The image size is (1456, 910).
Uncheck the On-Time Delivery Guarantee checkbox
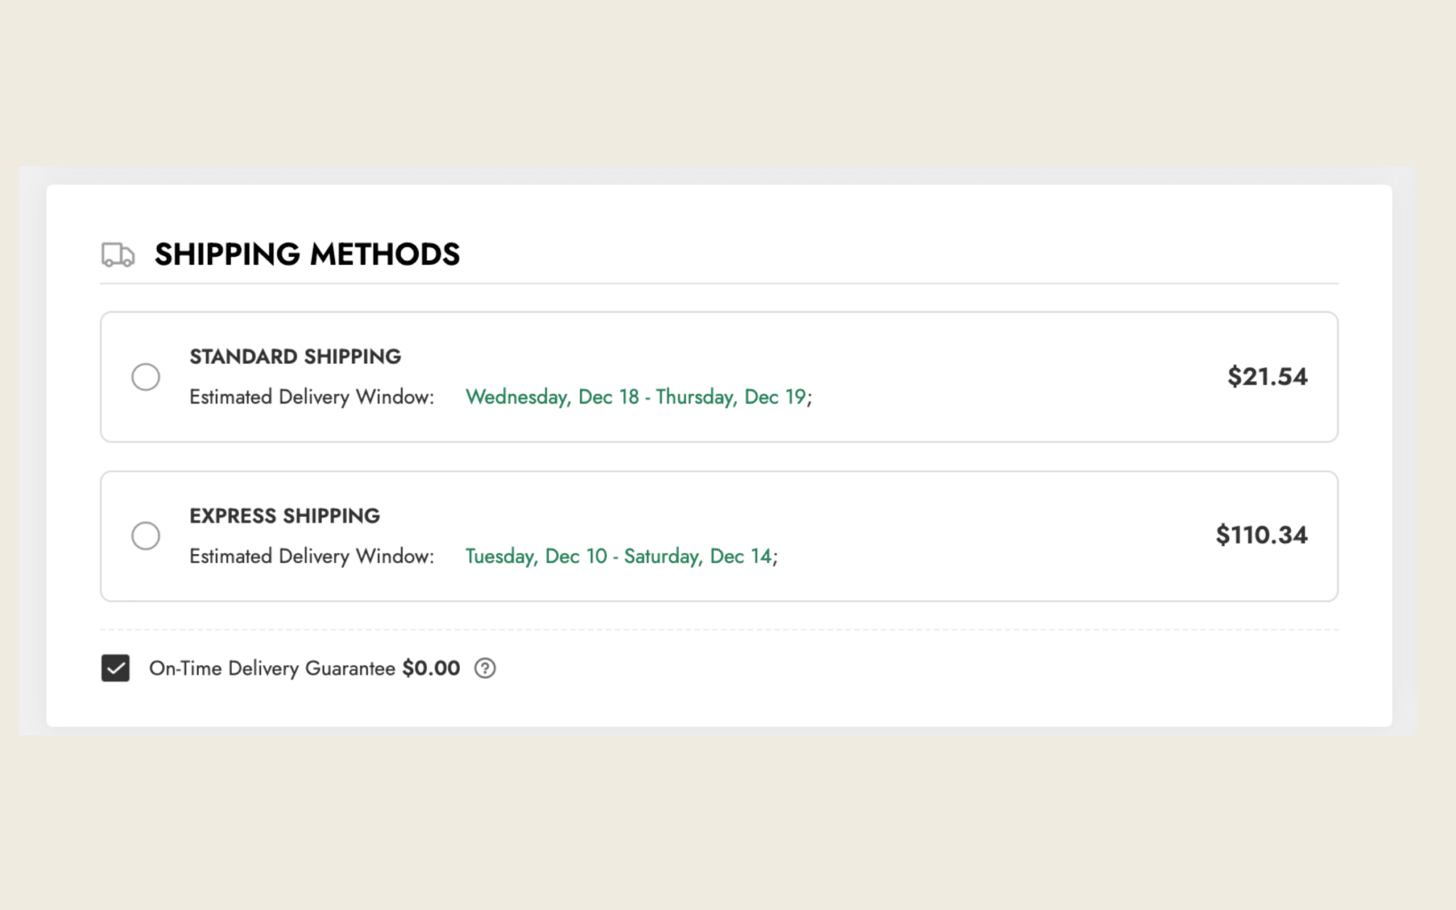tap(115, 668)
